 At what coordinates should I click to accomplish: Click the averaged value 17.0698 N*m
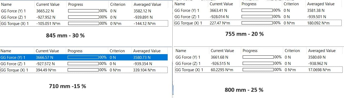click(x=319, y=70)
